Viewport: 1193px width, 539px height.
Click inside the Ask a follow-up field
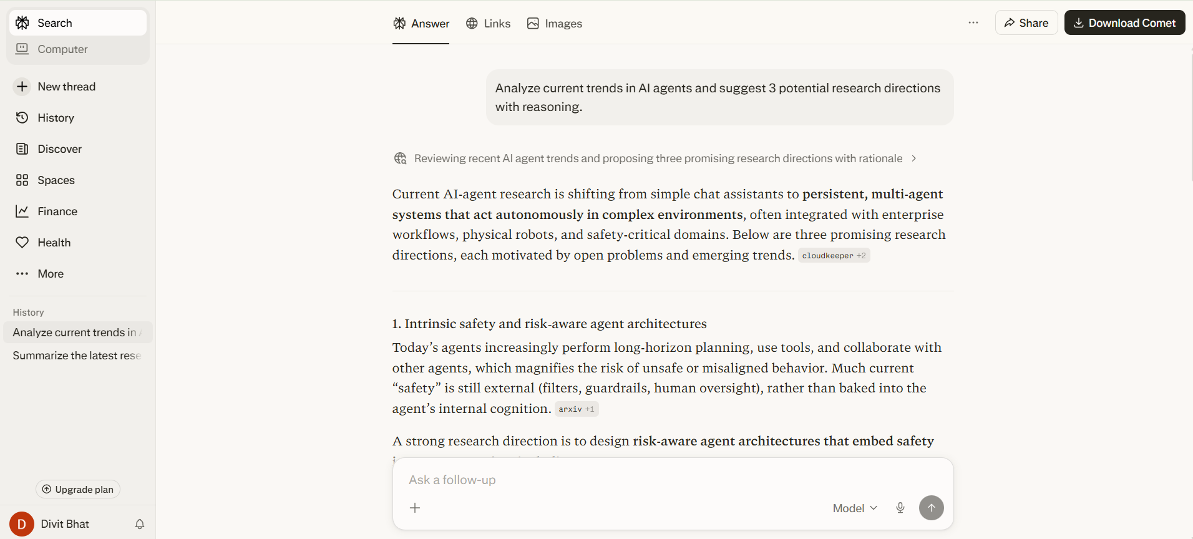(624, 480)
